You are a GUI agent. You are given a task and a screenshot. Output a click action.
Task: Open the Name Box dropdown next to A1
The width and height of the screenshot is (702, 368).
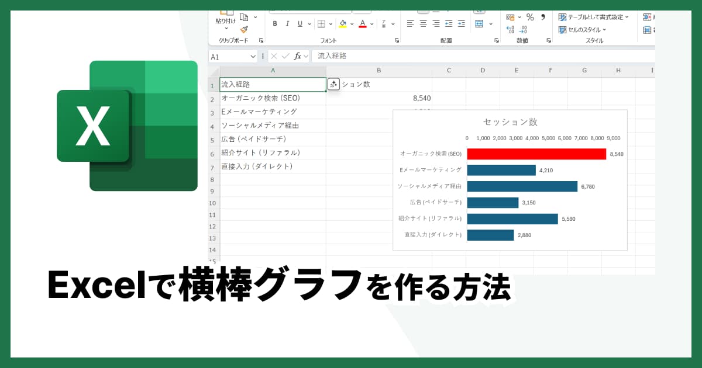click(x=253, y=55)
